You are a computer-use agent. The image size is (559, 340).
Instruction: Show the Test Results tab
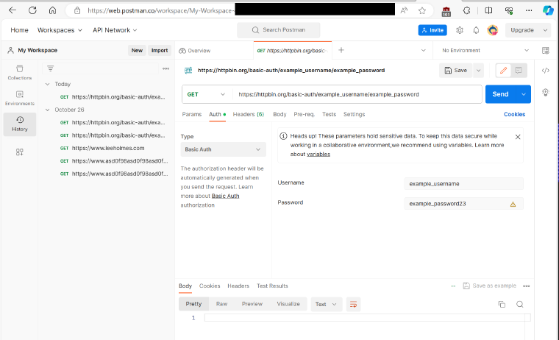pyautogui.click(x=272, y=286)
